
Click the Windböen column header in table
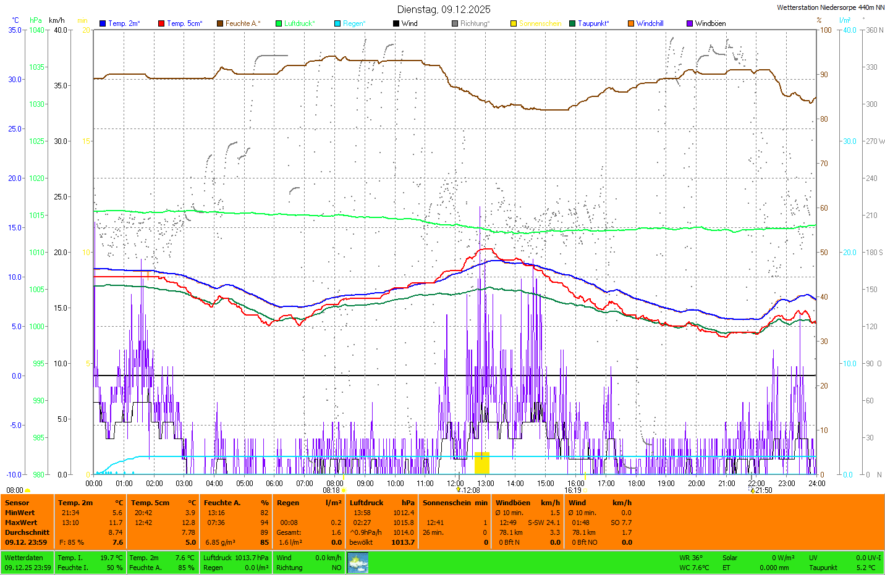coord(513,503)
